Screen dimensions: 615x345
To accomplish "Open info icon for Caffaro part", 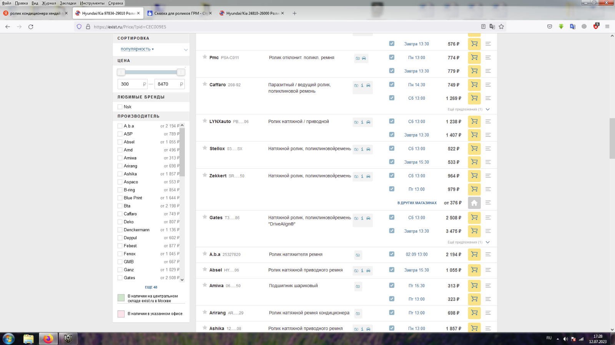I will 362,85.
